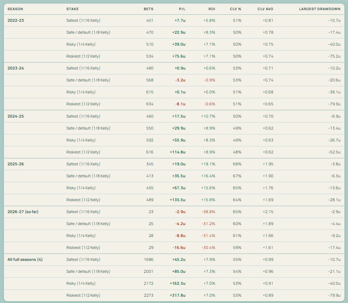Click the 2273 bets value

(149, 296)
